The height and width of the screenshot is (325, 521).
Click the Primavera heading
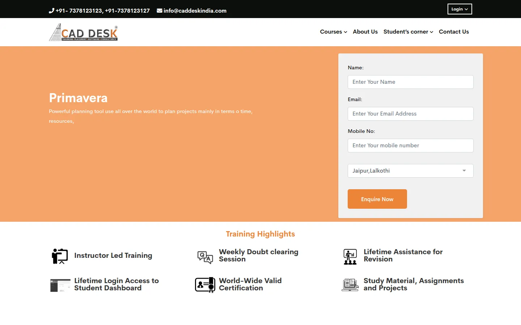[78, 98]
